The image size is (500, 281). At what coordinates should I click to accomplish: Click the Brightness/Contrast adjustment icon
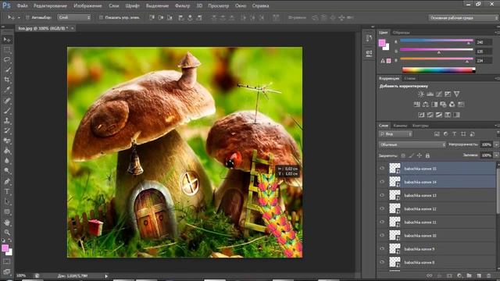coord(421,94)
